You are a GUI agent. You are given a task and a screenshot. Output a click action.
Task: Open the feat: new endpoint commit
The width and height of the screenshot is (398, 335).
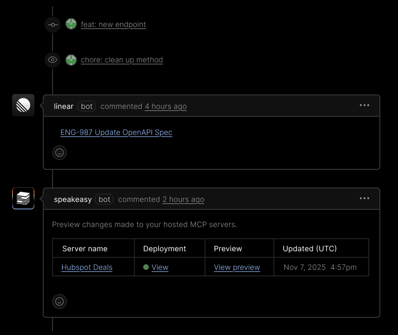pos(113,24)
